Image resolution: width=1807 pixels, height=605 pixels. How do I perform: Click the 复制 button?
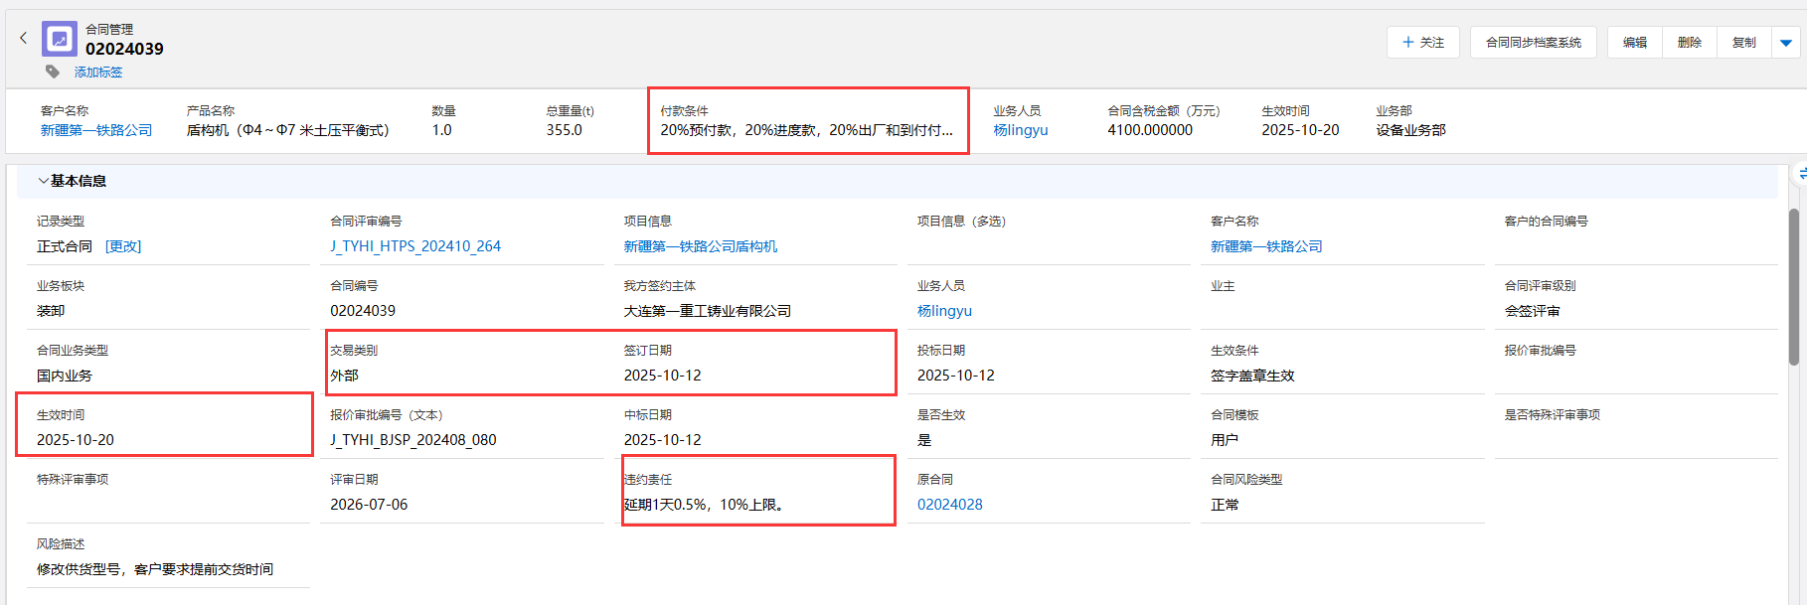coord(1743,43)
